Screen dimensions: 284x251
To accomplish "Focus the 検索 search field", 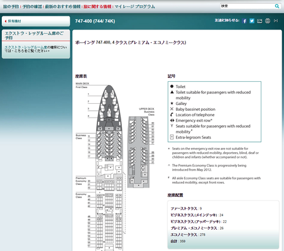I will pyautogui.click(x=247, y=6).
